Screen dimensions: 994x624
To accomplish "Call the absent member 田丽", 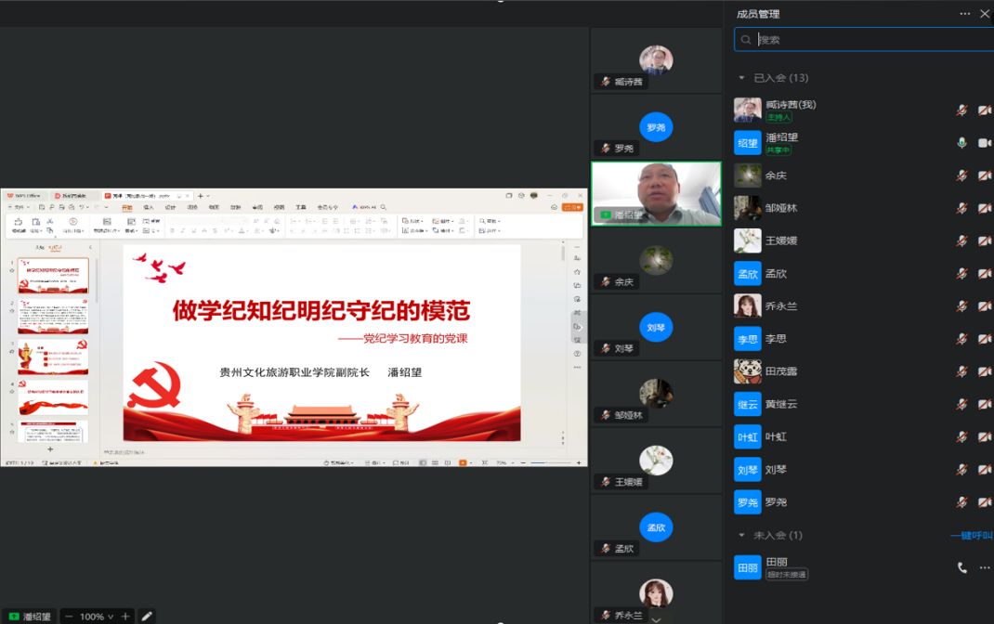I will coord(962,567).
